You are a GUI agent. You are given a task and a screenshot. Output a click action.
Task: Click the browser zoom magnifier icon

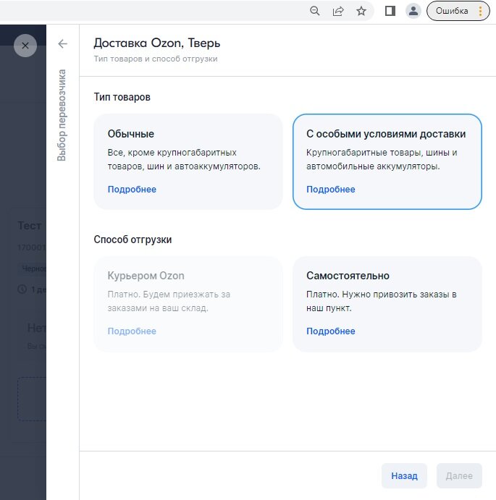[315, 11]
